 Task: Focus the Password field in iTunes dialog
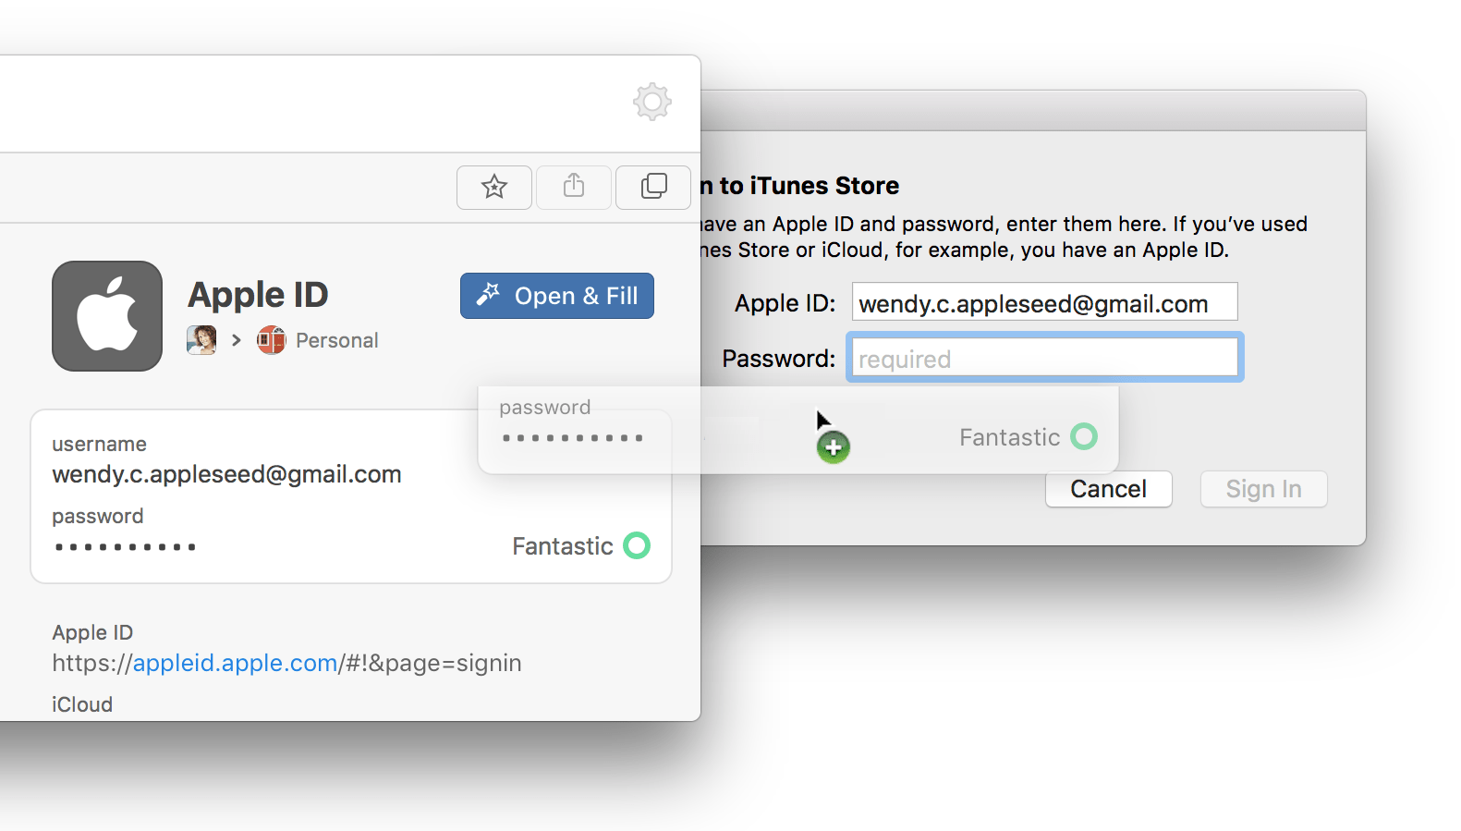(1045, 358)
